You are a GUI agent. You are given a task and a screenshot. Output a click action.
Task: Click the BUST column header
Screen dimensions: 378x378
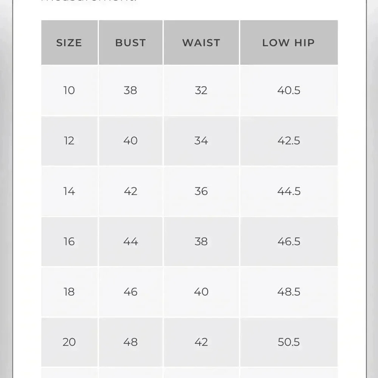(131, 42)
